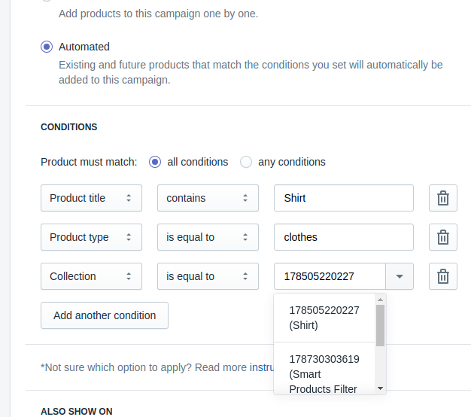Select the 178505220227 (Shirt) list option
The width and height of the screenshot is (471, 417).
[324, 318]
